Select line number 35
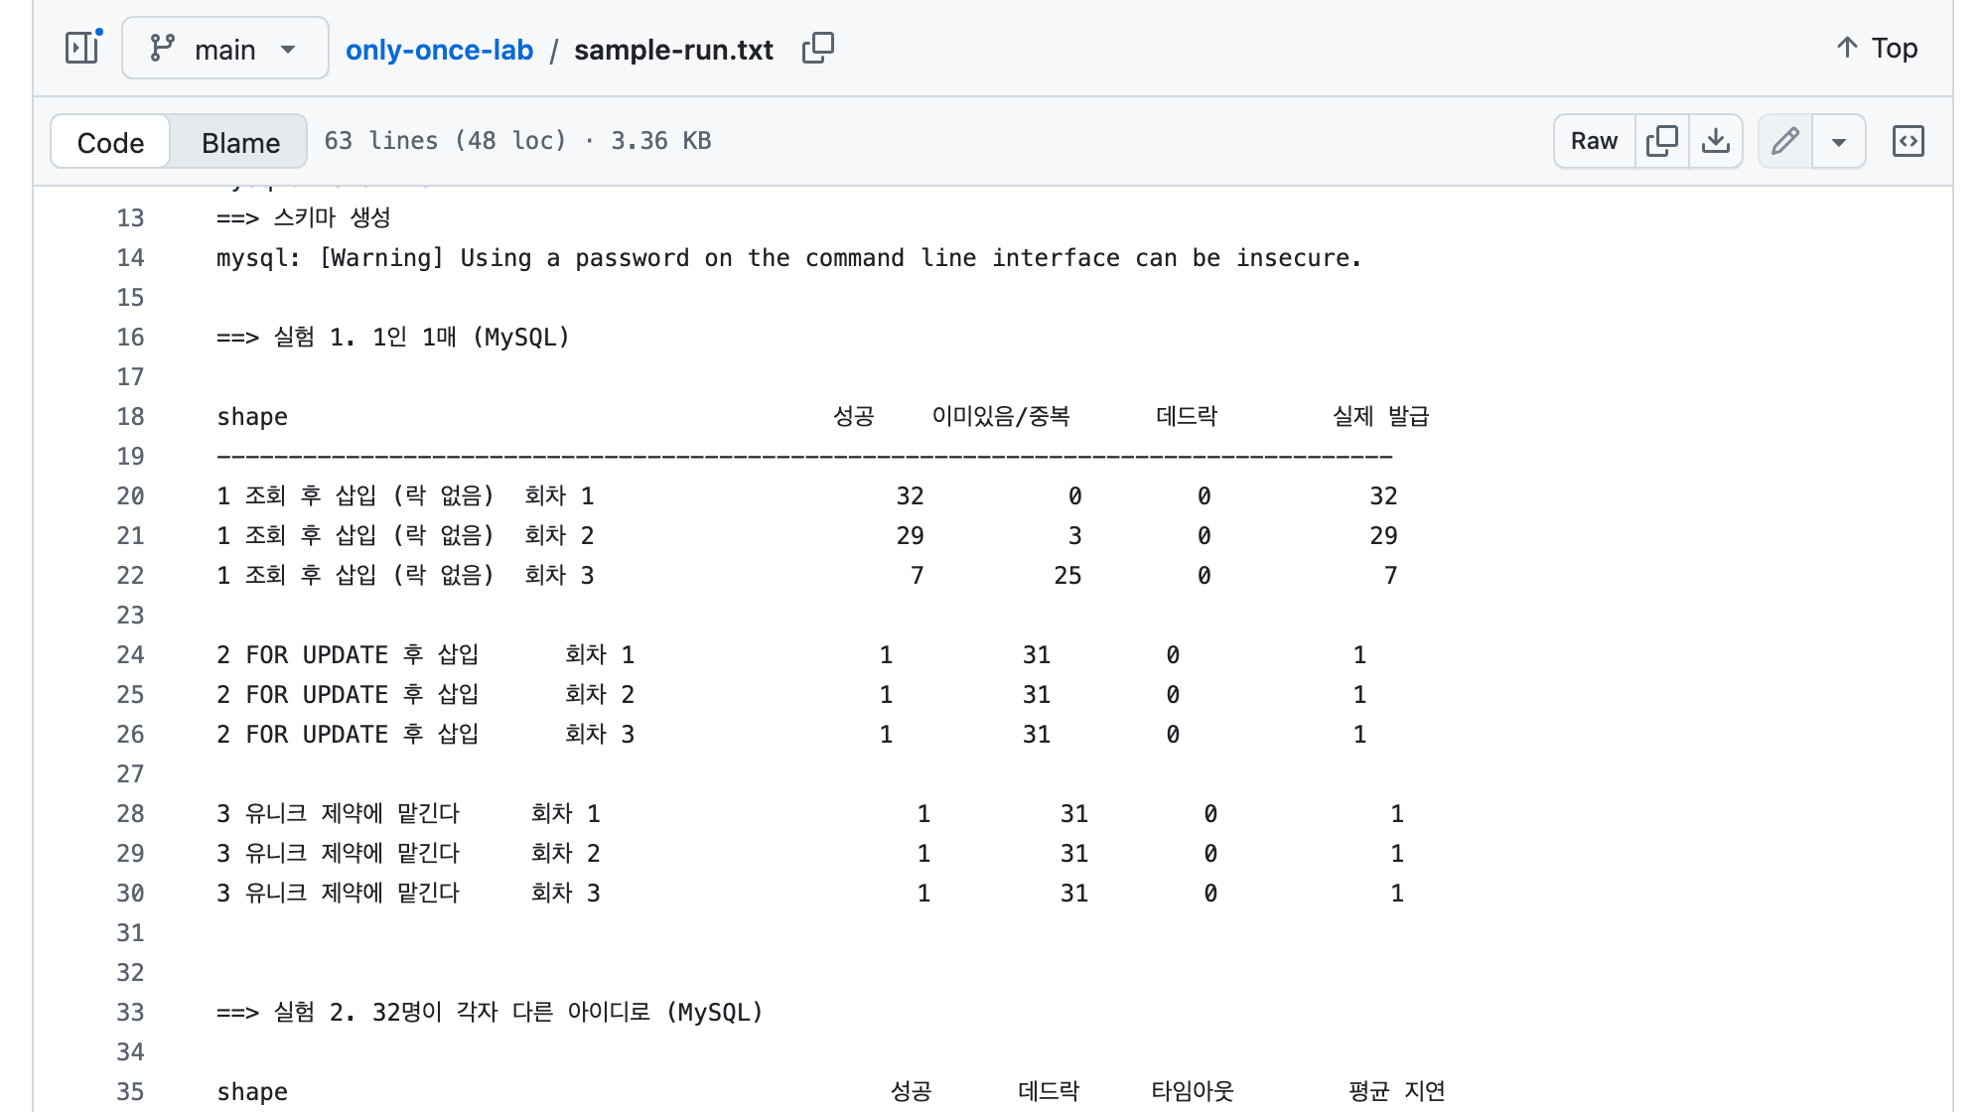The height and width of the screenshot is (1112, 1986). [130, 1091]
